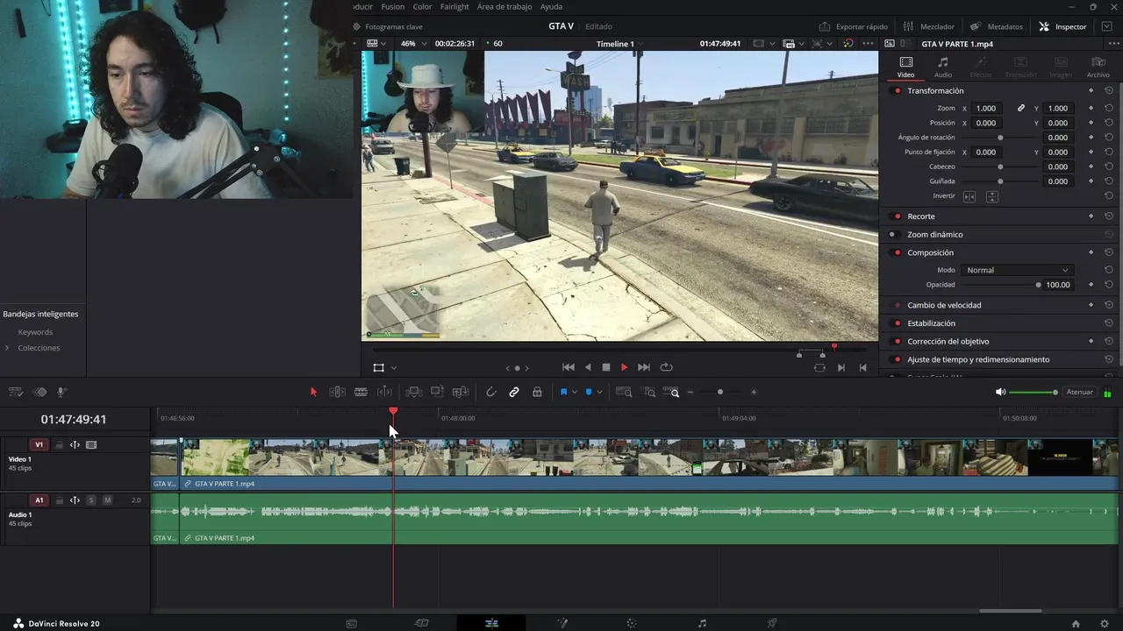Open the flag color dropdown arrow

[x=574, y=392]
